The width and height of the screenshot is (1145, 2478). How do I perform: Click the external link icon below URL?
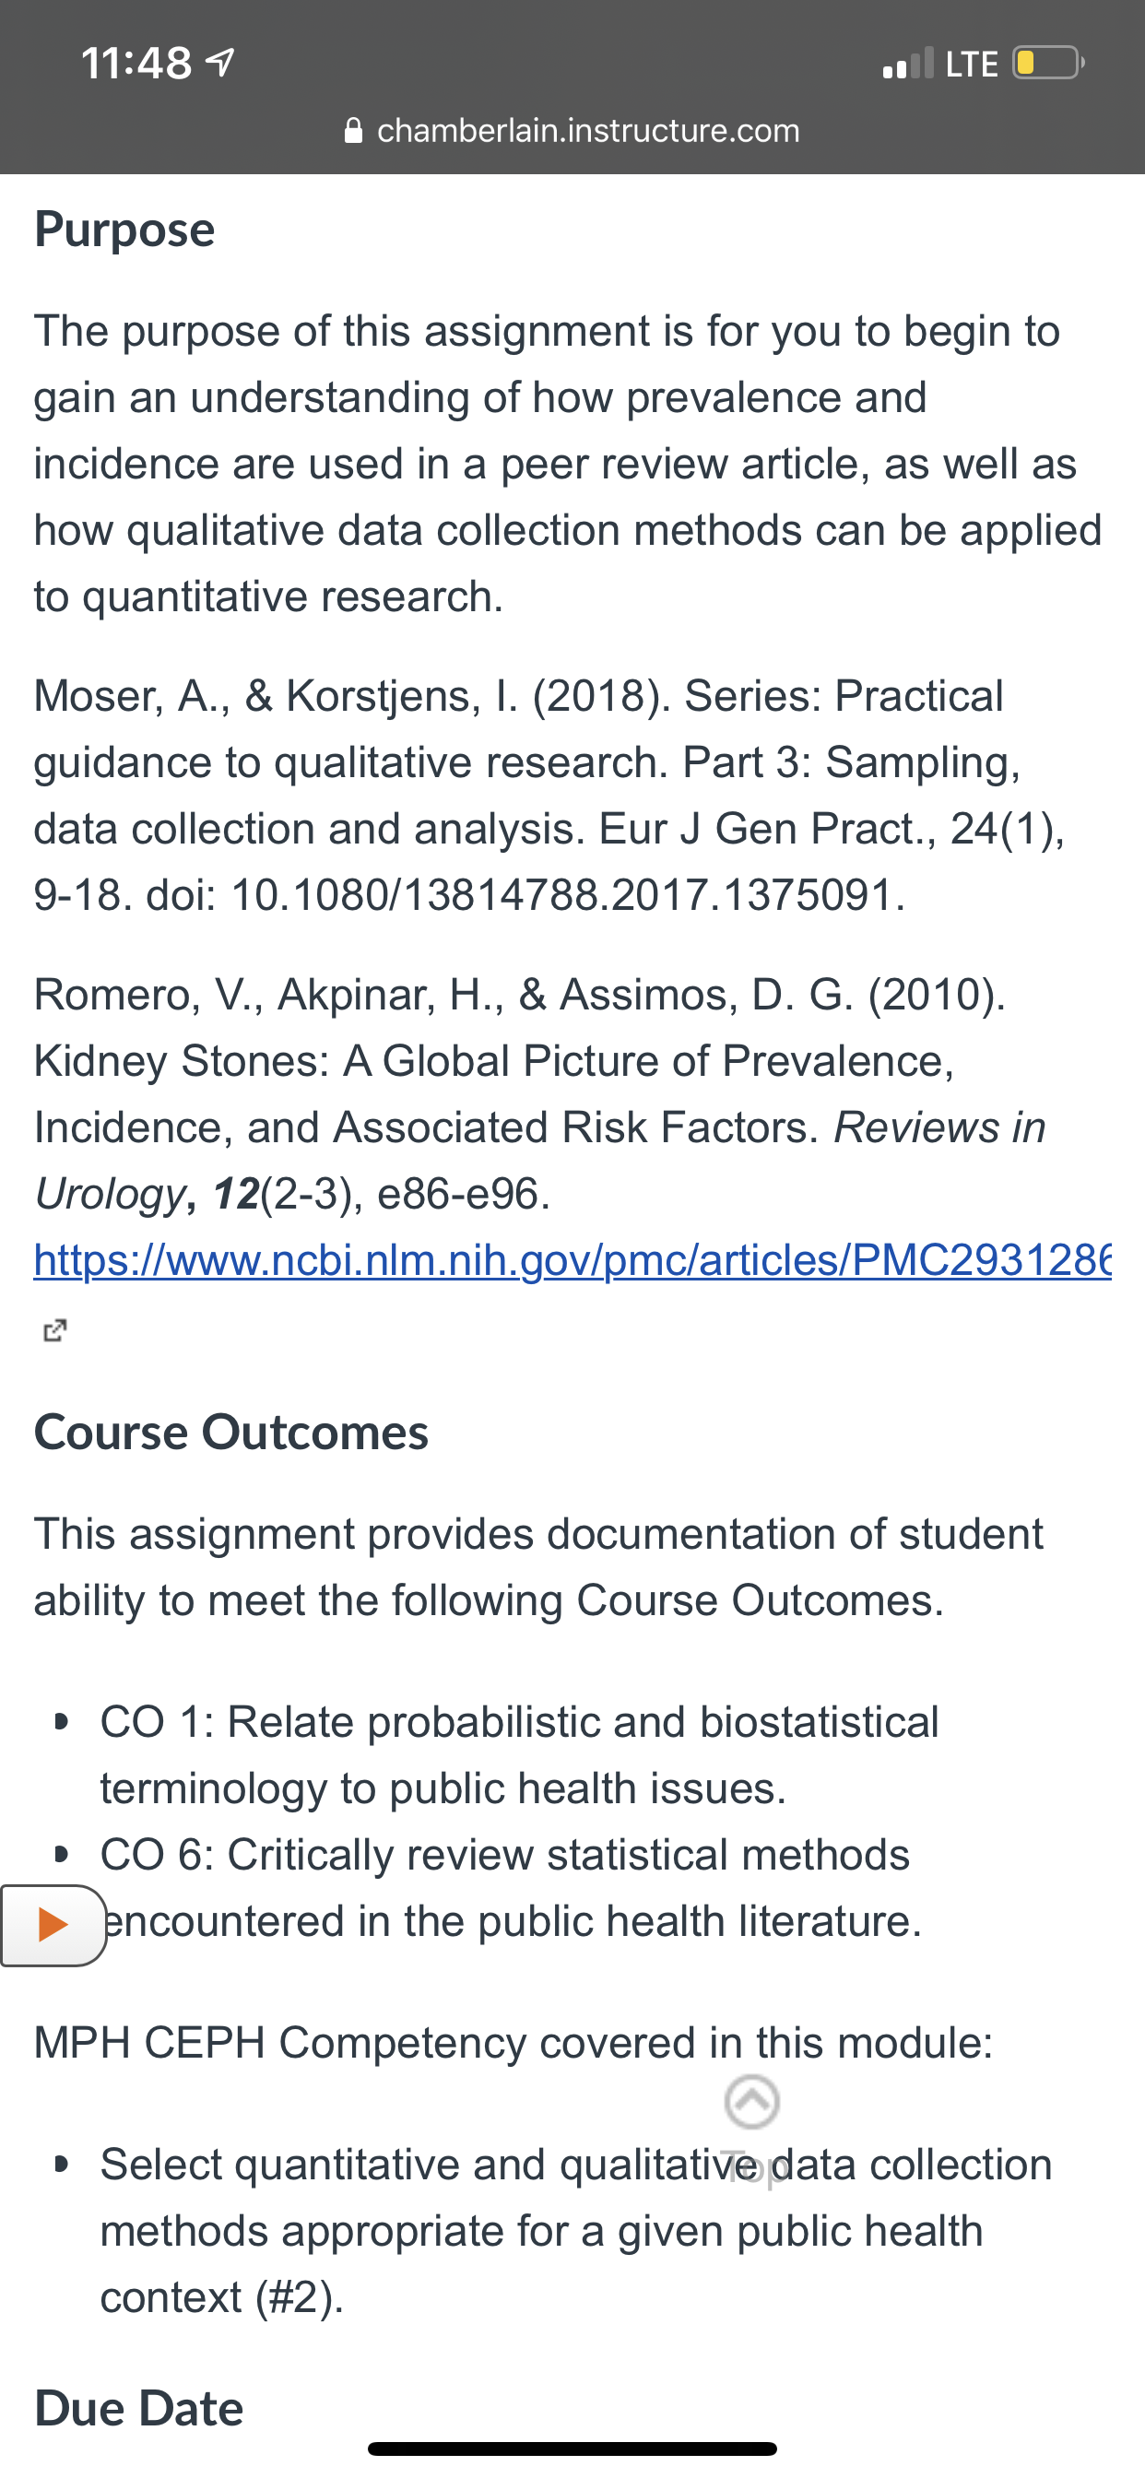tap(54, 1330)
